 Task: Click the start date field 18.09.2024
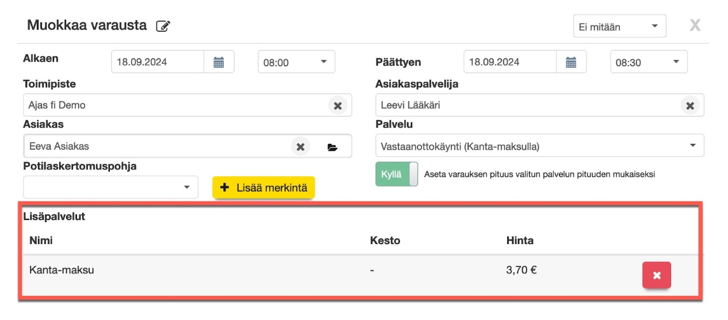coord(157,62)
